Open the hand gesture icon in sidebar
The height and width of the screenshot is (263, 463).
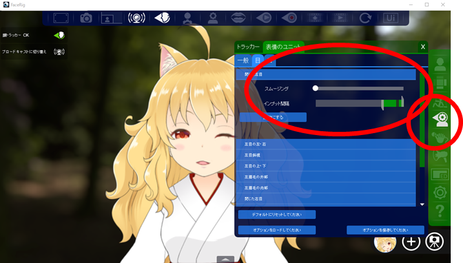[x=440, y=138]
